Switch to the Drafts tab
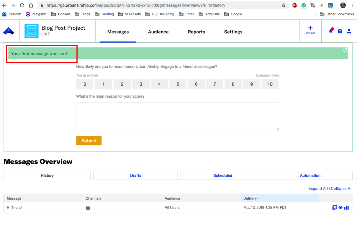357x228 pixels. 135,175
